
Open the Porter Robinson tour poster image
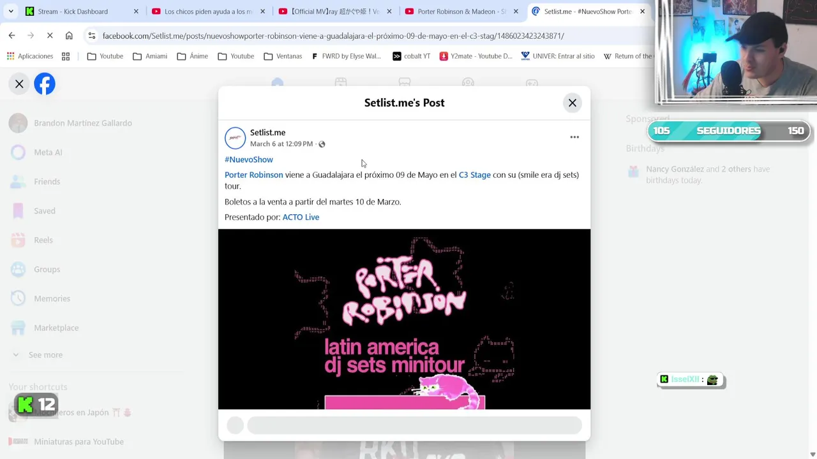tap(404, 319)
